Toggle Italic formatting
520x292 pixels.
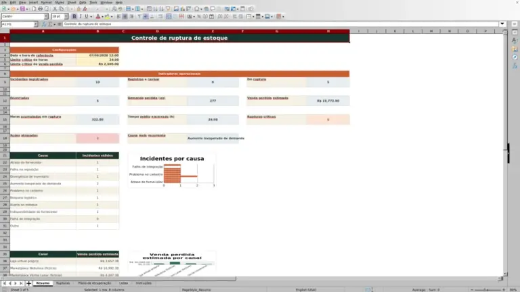(x=81, y=16)
